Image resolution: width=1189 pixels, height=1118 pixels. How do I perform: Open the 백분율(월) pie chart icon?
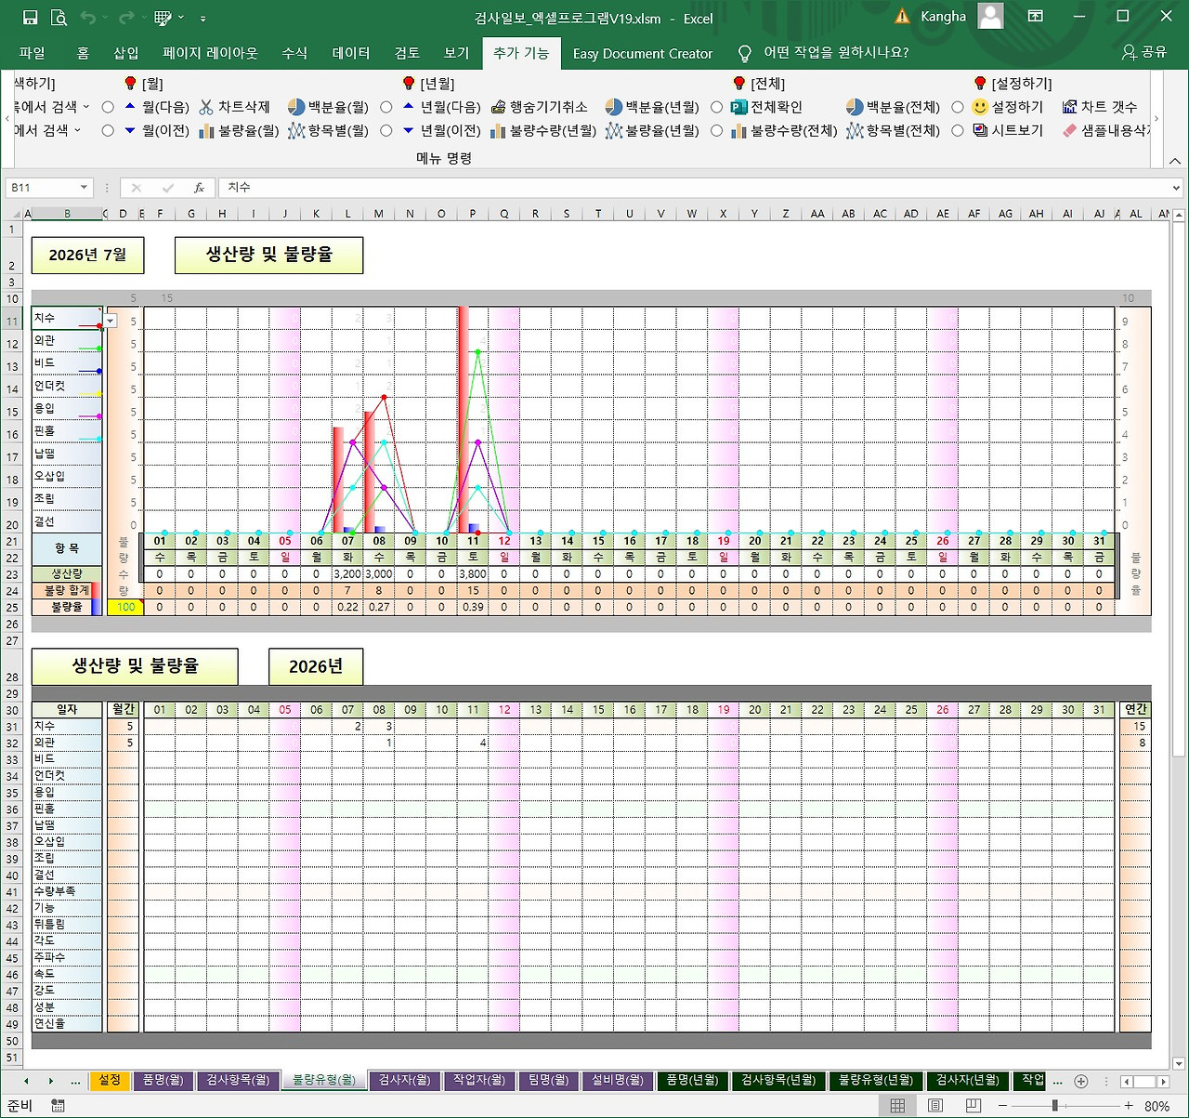[x=296, y=108]
